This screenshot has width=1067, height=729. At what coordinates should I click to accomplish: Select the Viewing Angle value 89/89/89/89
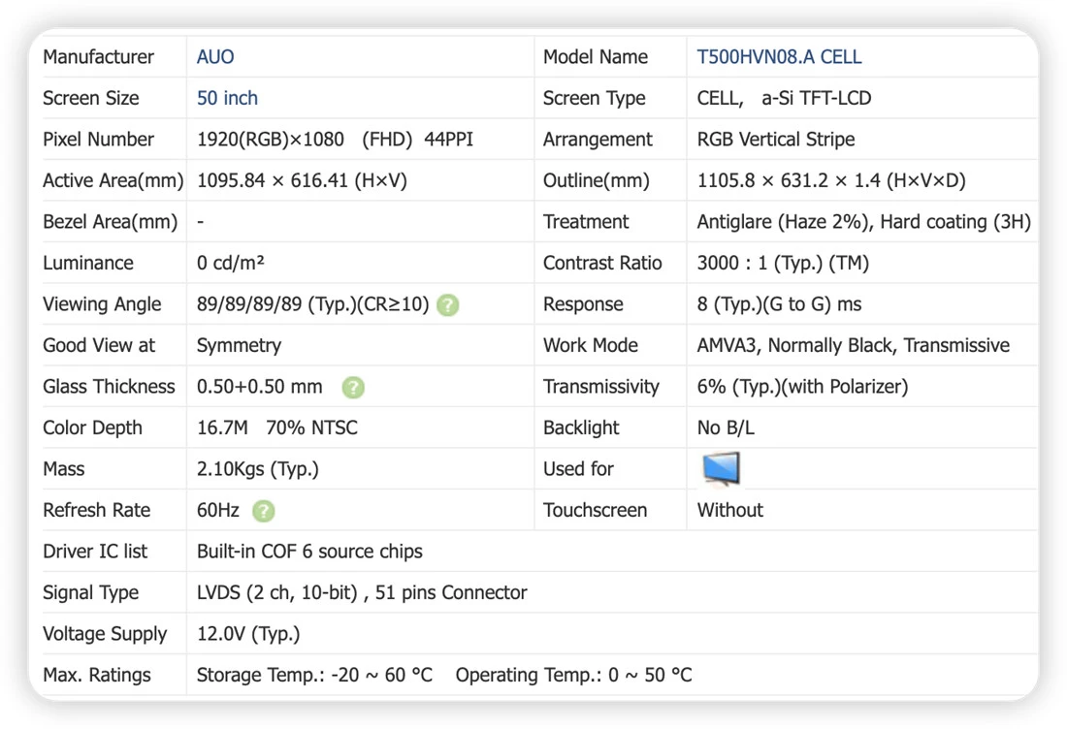coord(249,304)
